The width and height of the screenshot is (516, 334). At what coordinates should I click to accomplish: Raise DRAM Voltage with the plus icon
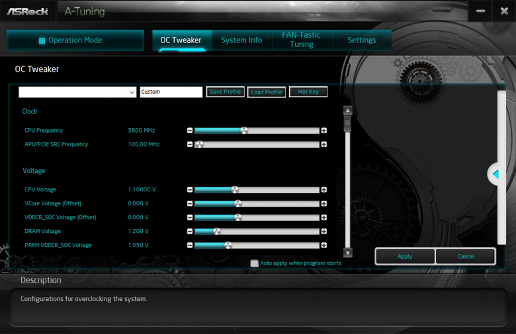click(x=324, y=232)
